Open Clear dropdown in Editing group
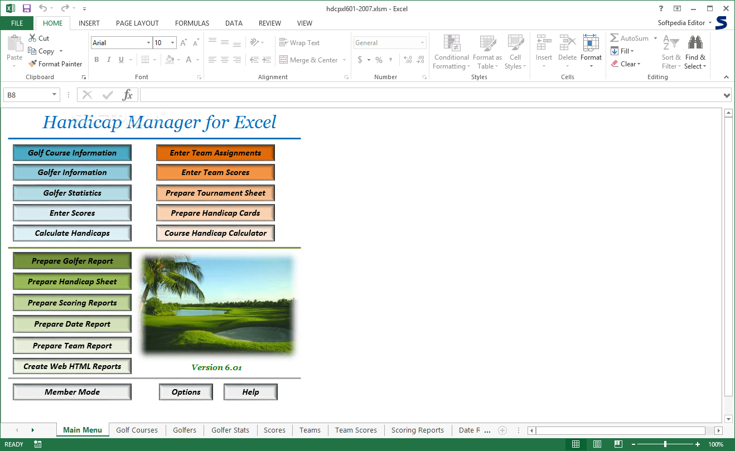 [x=626, y=64]
